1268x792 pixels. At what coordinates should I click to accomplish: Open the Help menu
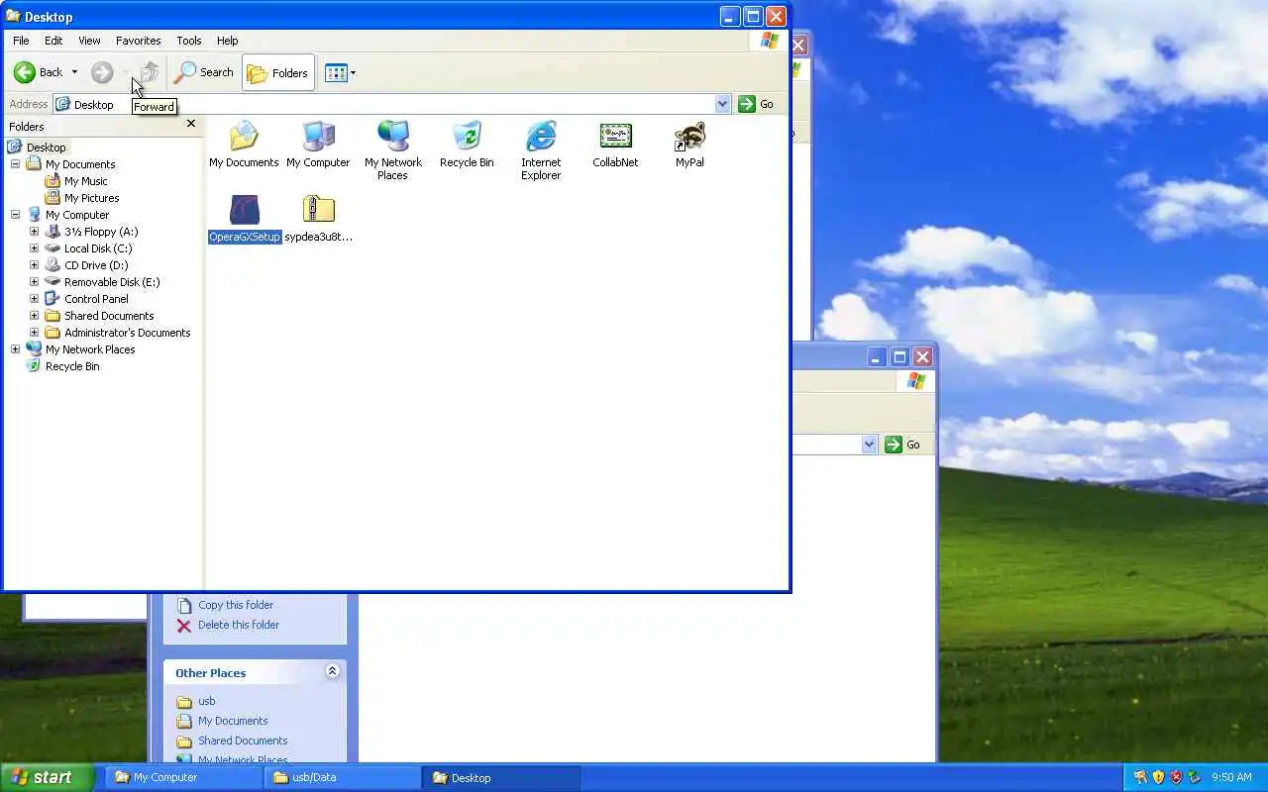pos(227,41)
